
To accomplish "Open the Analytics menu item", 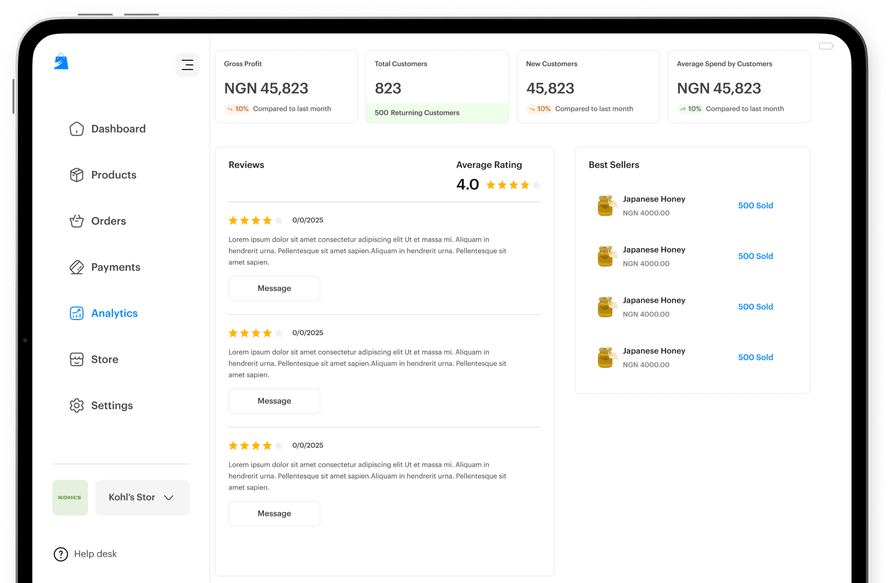I will [x=114, y=314].
